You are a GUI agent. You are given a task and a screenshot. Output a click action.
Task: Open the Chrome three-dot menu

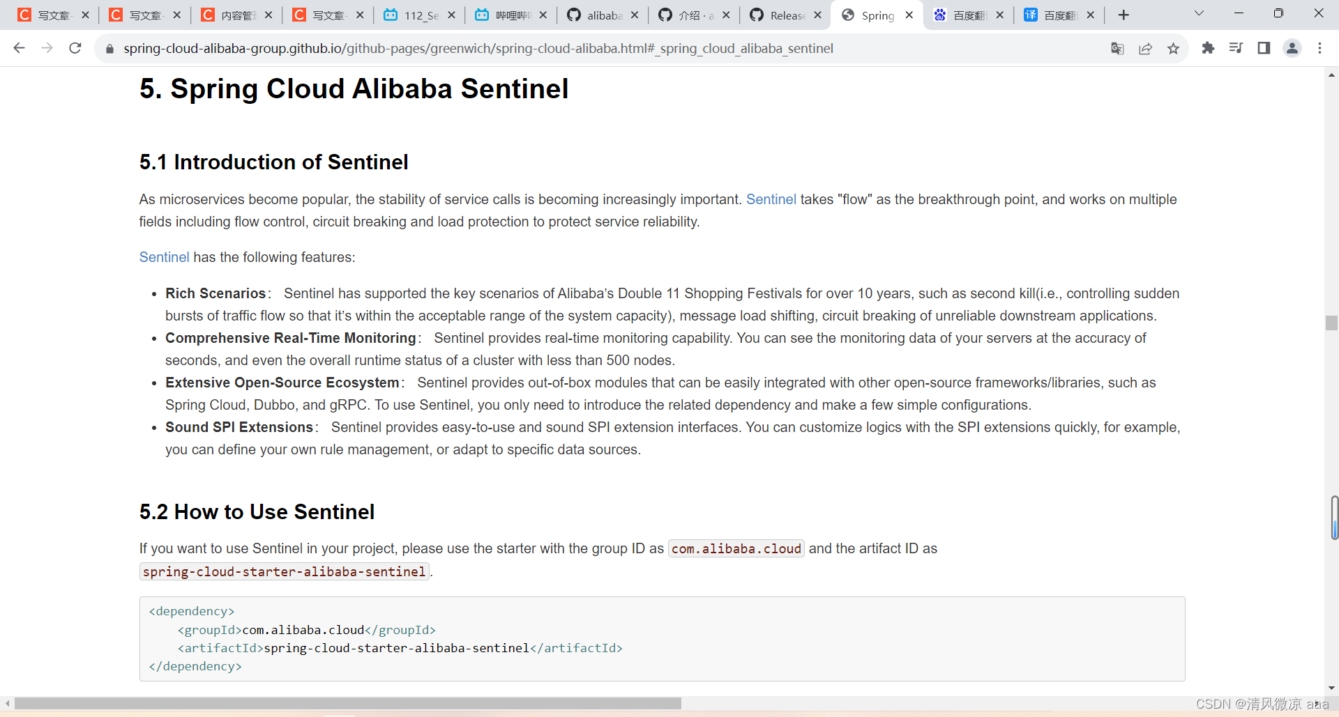pos(1319,48)
